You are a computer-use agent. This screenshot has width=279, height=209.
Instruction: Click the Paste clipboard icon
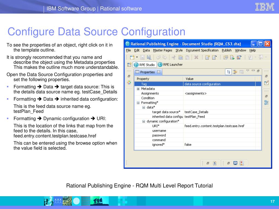[x=187, y=57]
